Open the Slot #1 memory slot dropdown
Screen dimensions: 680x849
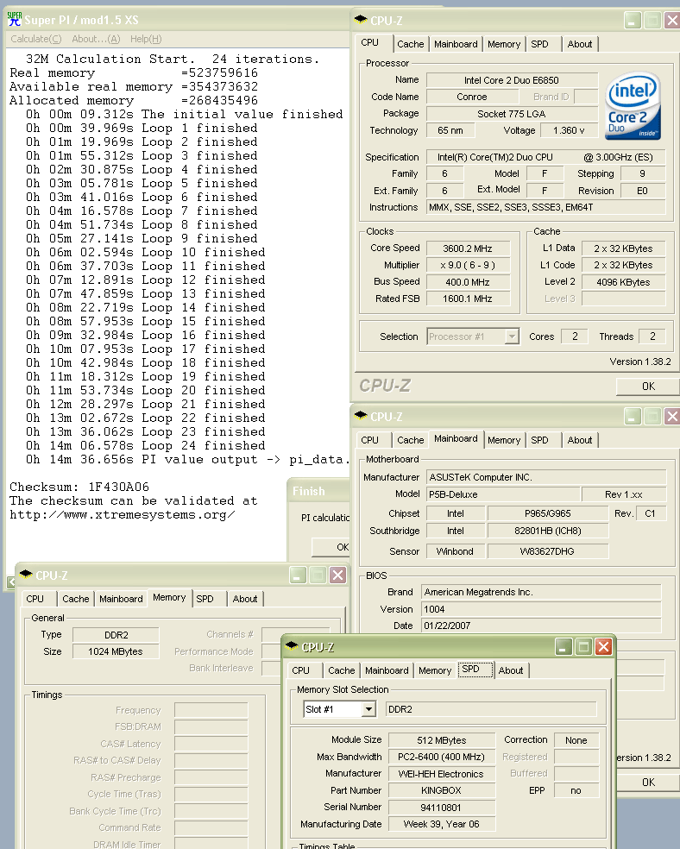click(368, 708)
